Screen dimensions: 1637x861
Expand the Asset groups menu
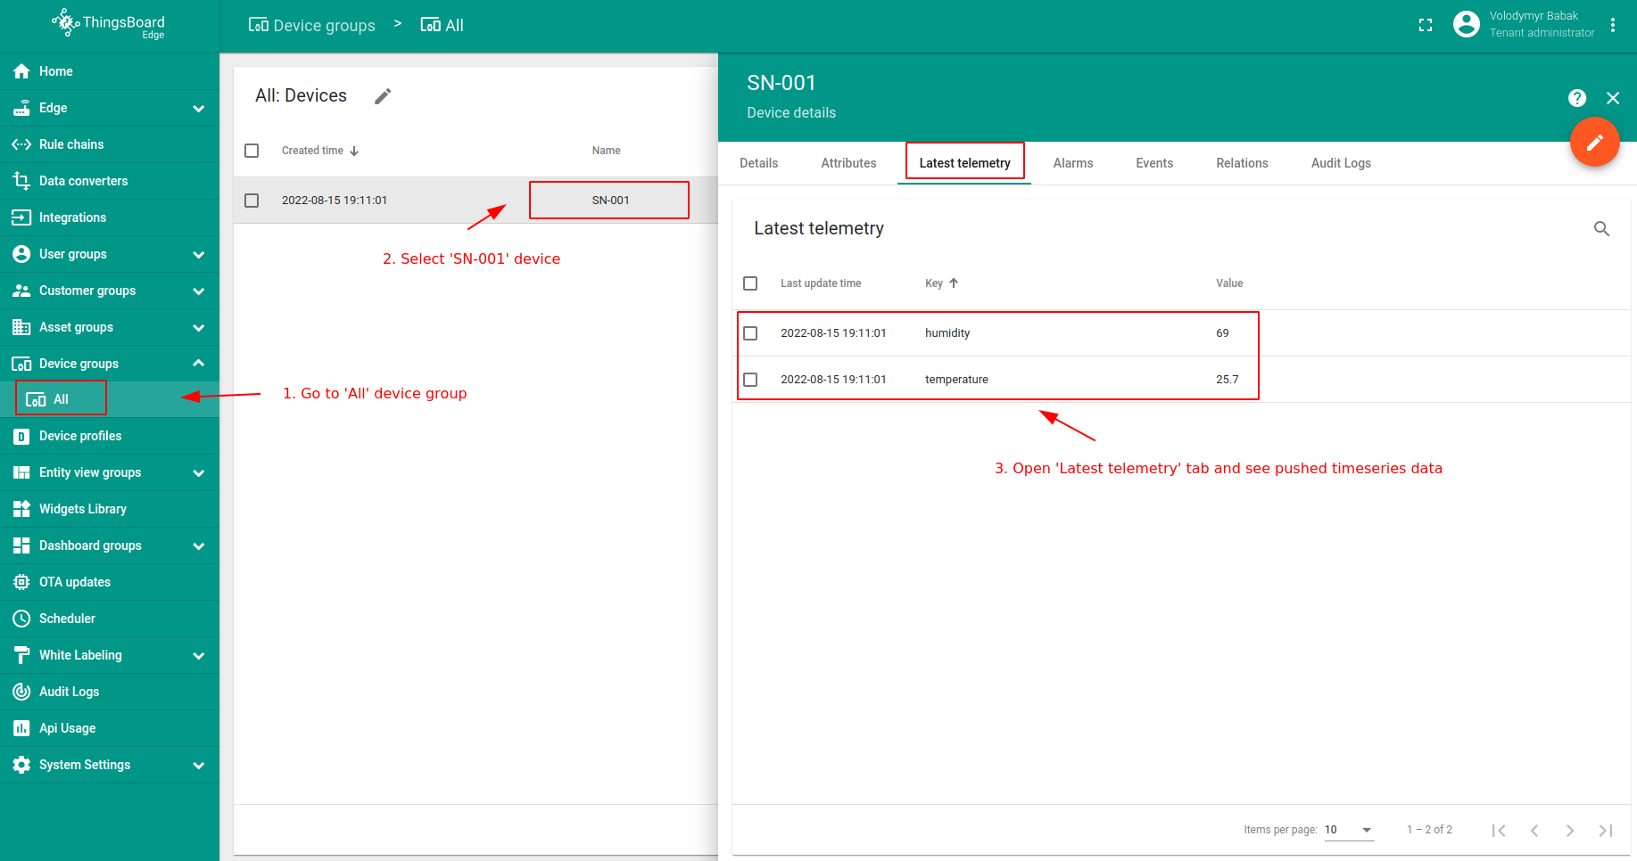(198, 327)
